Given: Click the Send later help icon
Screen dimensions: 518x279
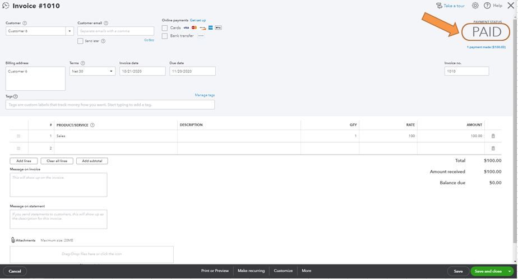Looking at the screenshot, I should tap(103, 41).
